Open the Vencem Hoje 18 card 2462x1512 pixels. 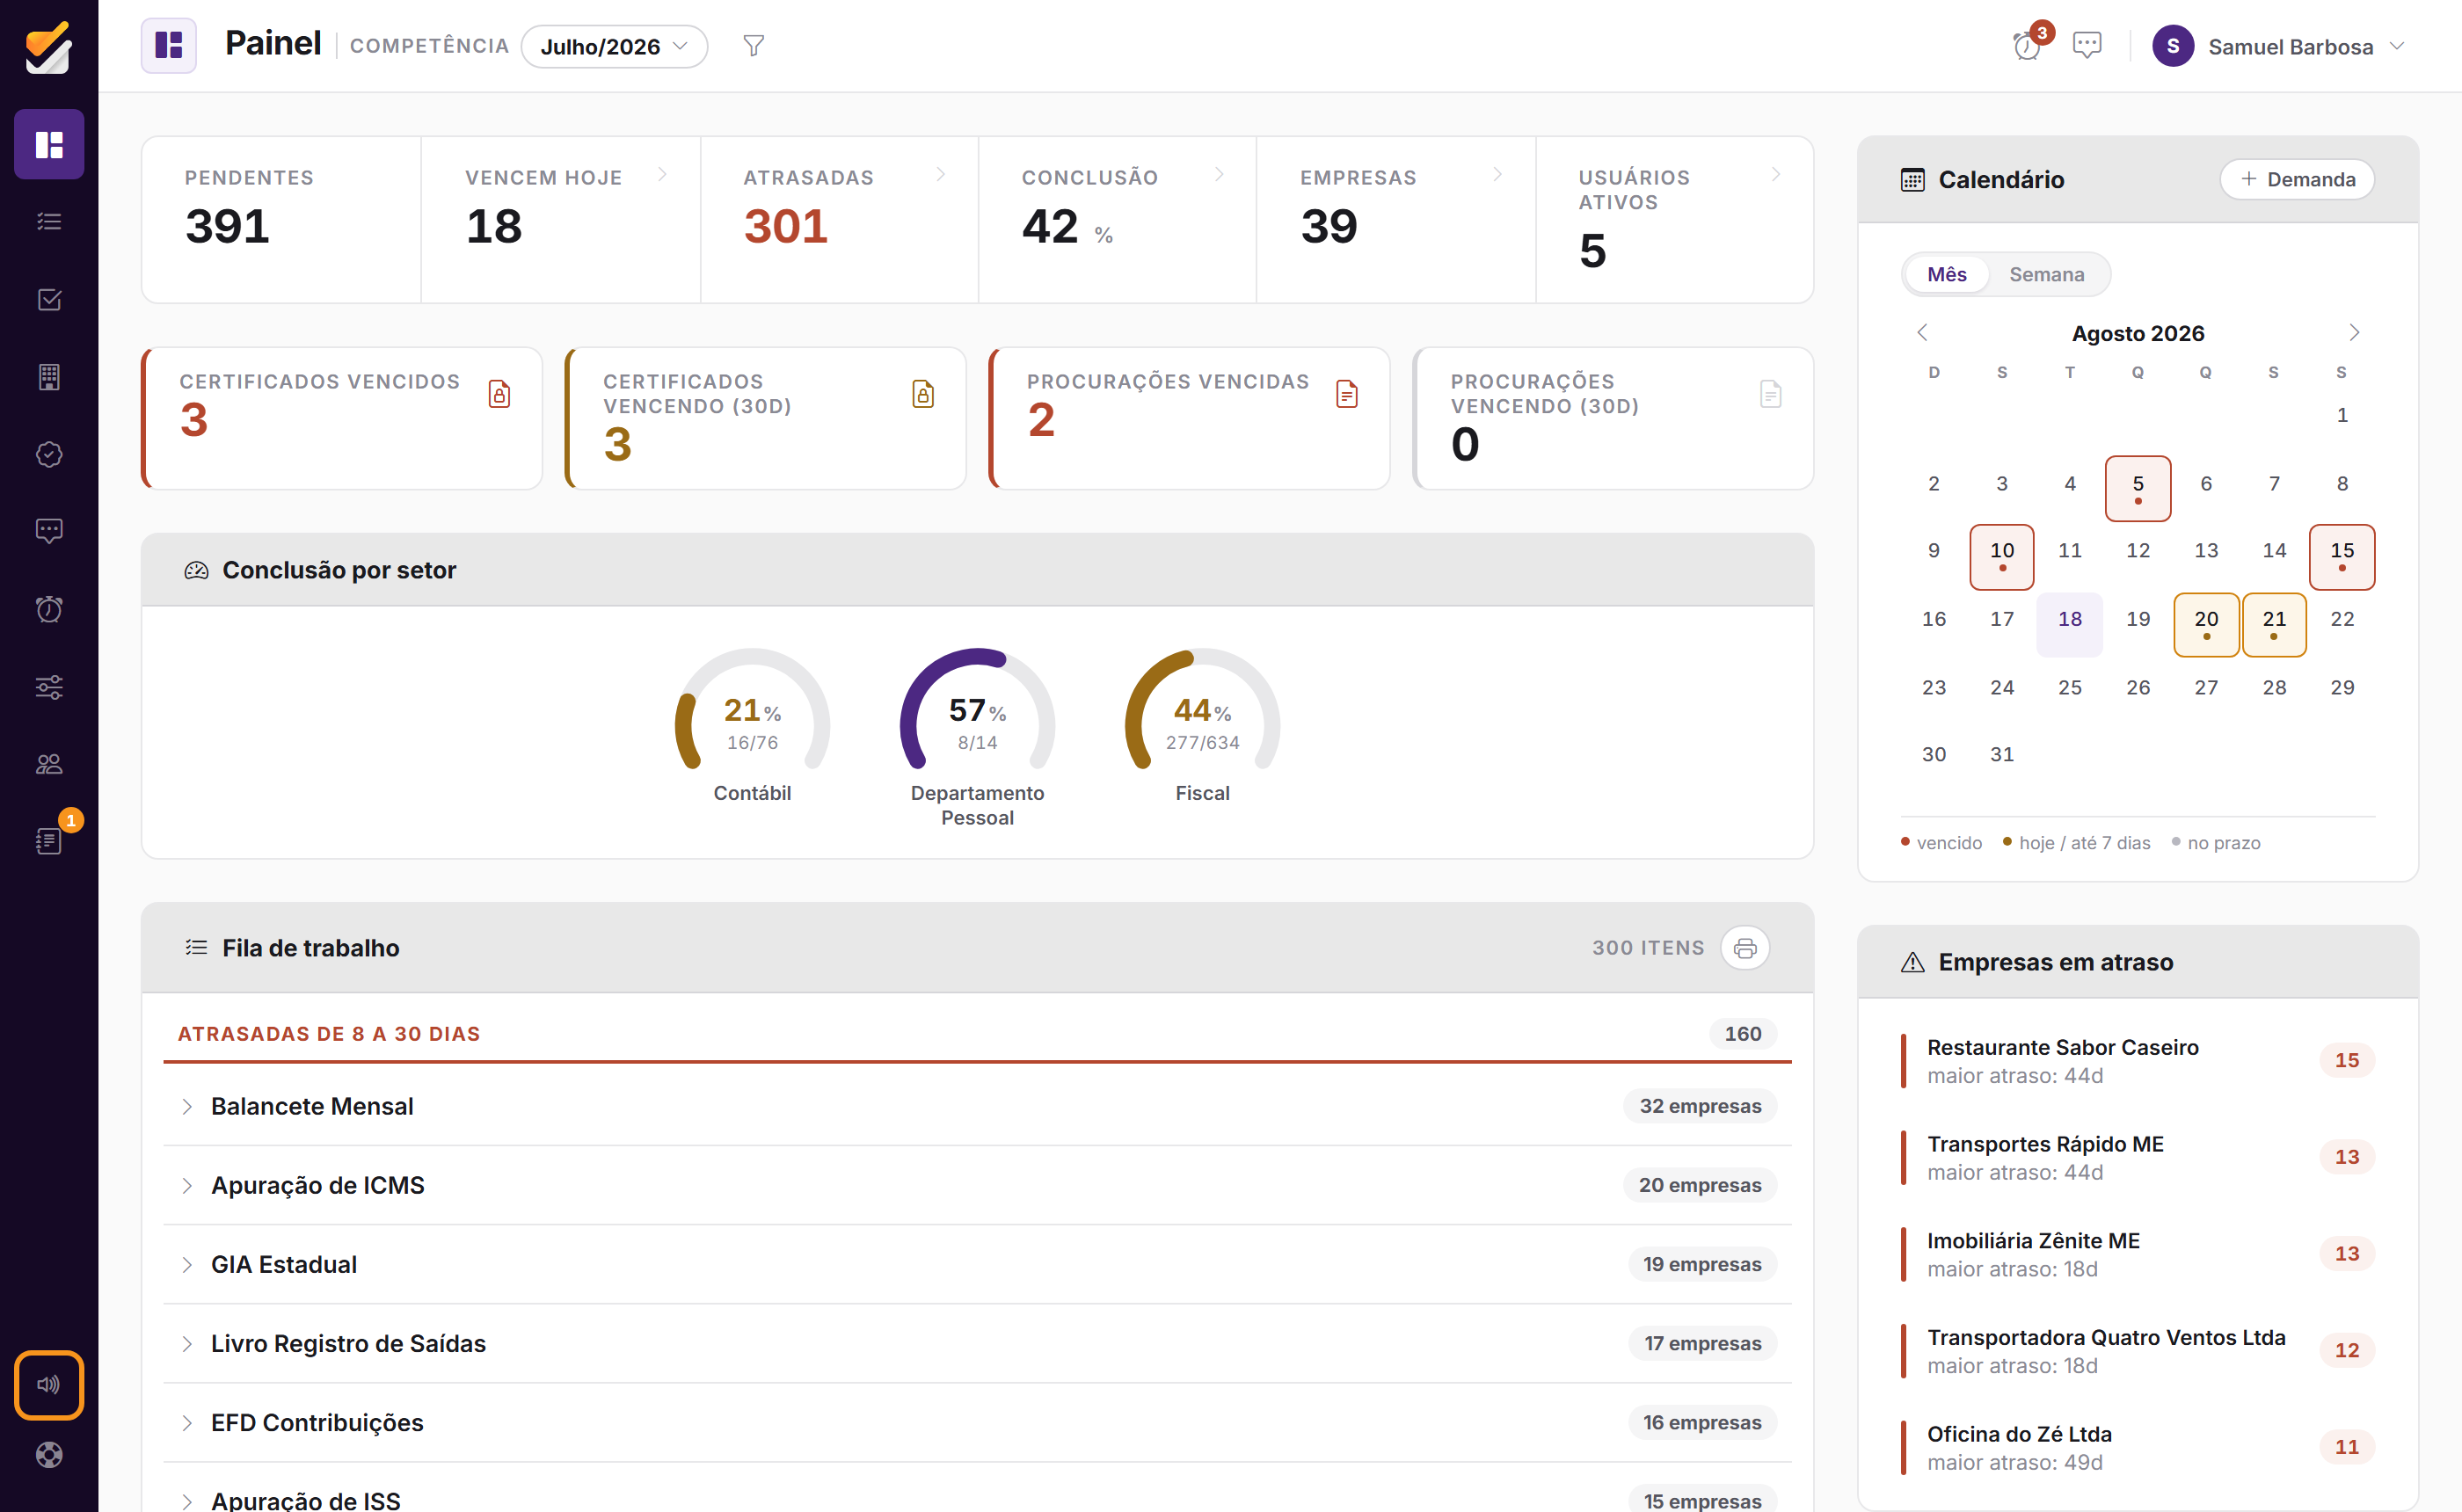pyautogui.click(x=560, y=220)
